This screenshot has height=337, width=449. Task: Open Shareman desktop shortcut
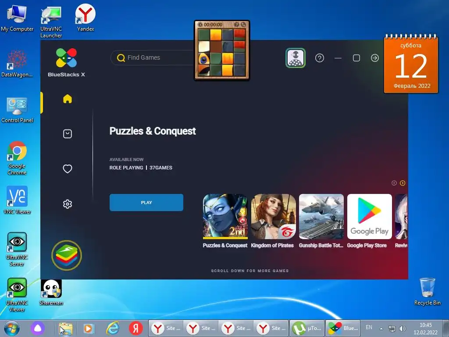[x=51, y=293]
